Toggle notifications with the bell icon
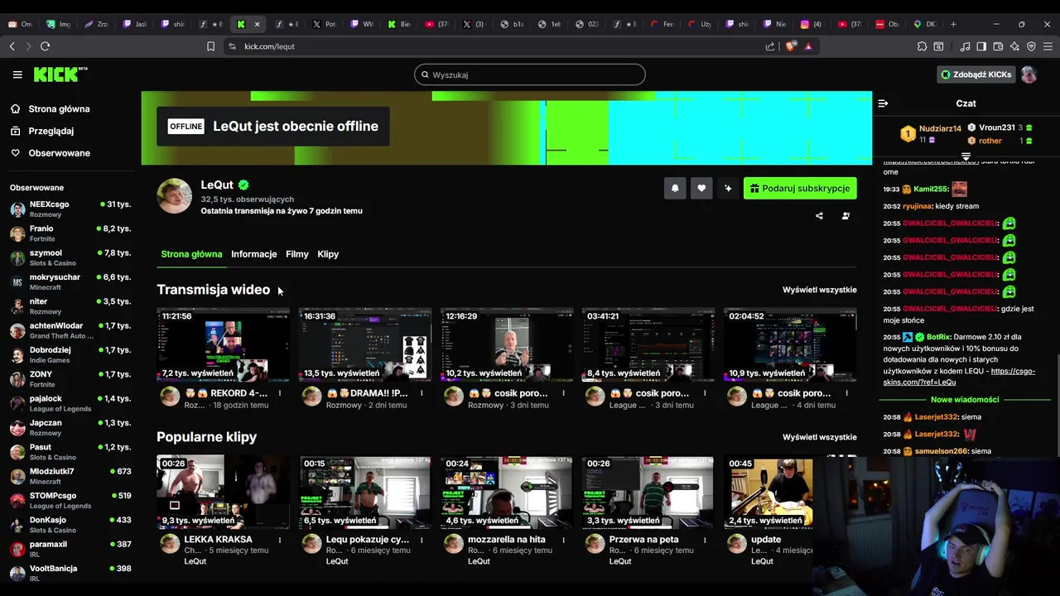1060x596 pixels. 675,189
